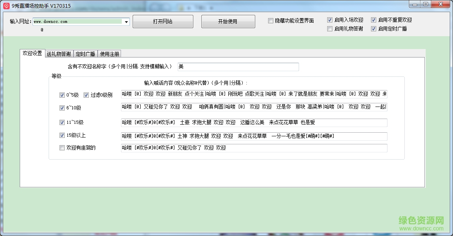Click the 开始使用 button

[x=228, y=21]
